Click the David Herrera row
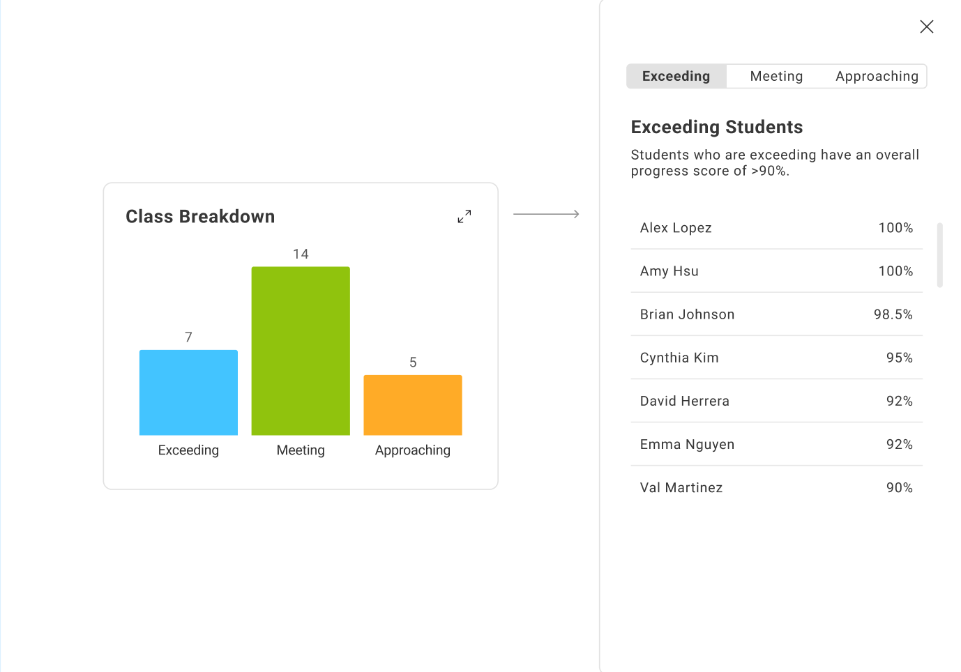 coord(776,401)
